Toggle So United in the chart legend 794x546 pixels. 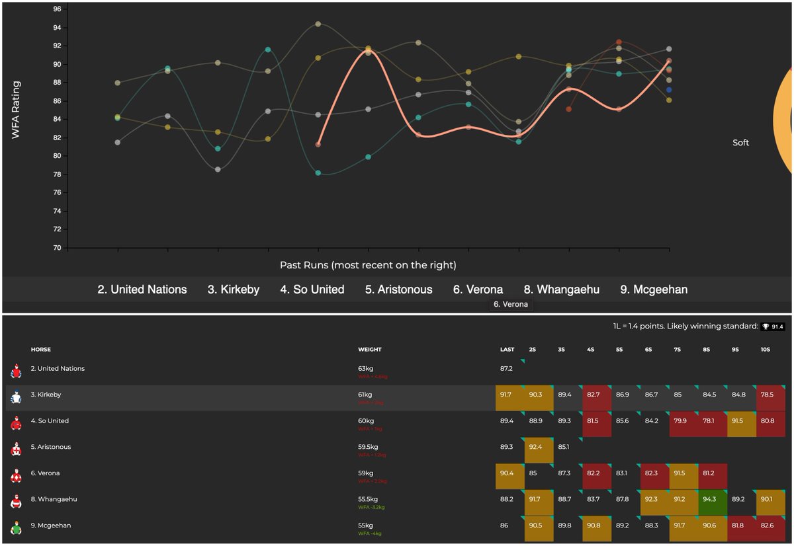[312, 290]
